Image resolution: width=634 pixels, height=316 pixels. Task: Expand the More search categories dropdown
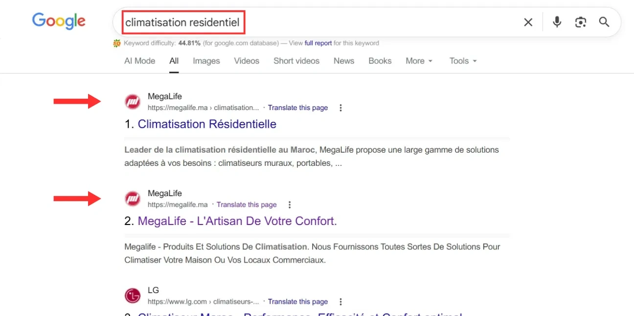[x=419, y=61]
